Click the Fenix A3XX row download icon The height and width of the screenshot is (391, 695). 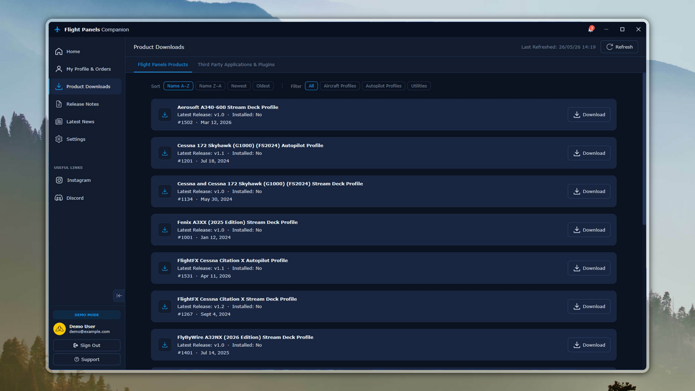(165, 230)
